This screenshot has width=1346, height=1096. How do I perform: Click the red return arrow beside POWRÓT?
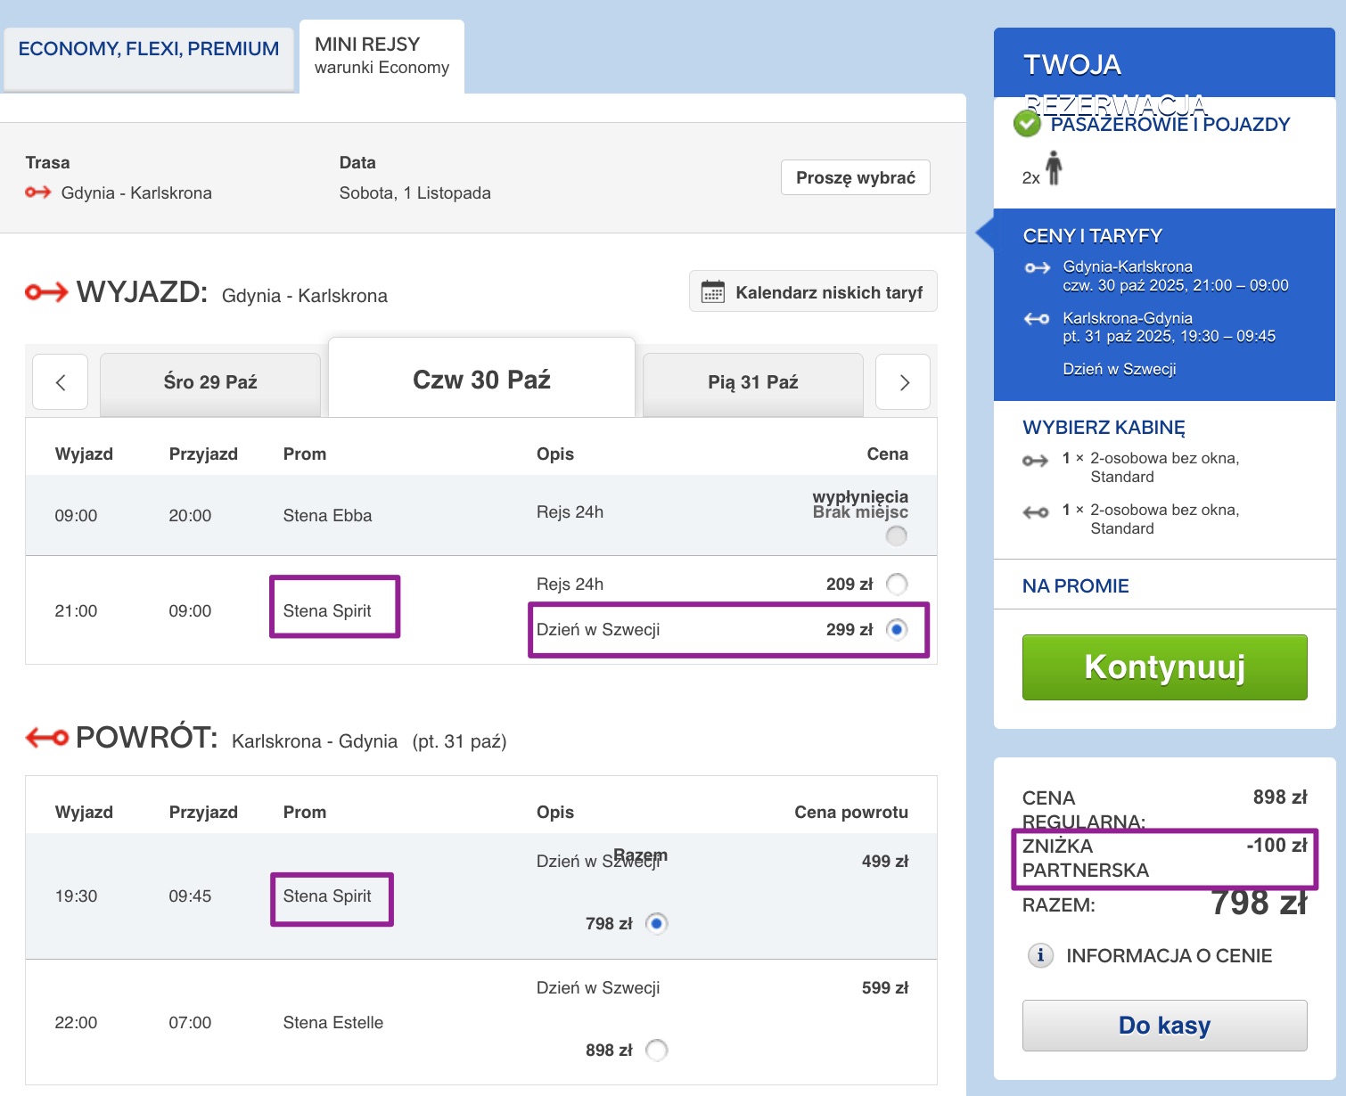coord(45,737)
